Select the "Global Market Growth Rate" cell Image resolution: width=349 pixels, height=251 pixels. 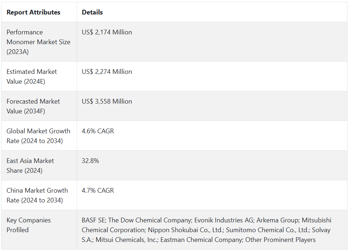click(x=38, y=136)
